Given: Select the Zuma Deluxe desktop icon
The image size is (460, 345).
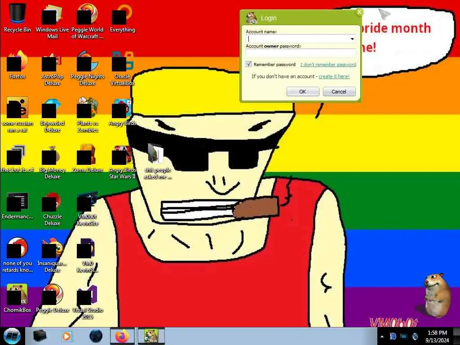Looking at the screenshot, I should tap(87, 158).
